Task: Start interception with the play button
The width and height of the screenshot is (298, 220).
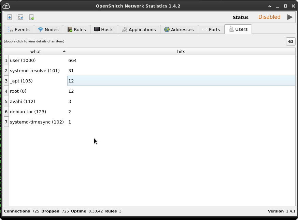Action: pos(290,17)
